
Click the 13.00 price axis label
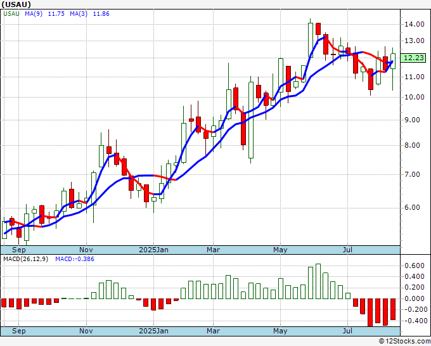(x=415, y=41)
